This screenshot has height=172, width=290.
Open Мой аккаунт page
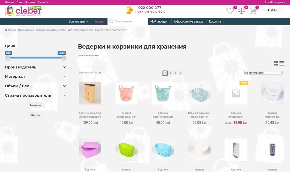(159, 21)
